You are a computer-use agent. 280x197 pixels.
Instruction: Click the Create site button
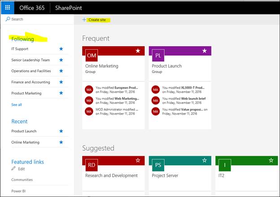[x=97, y=20]
